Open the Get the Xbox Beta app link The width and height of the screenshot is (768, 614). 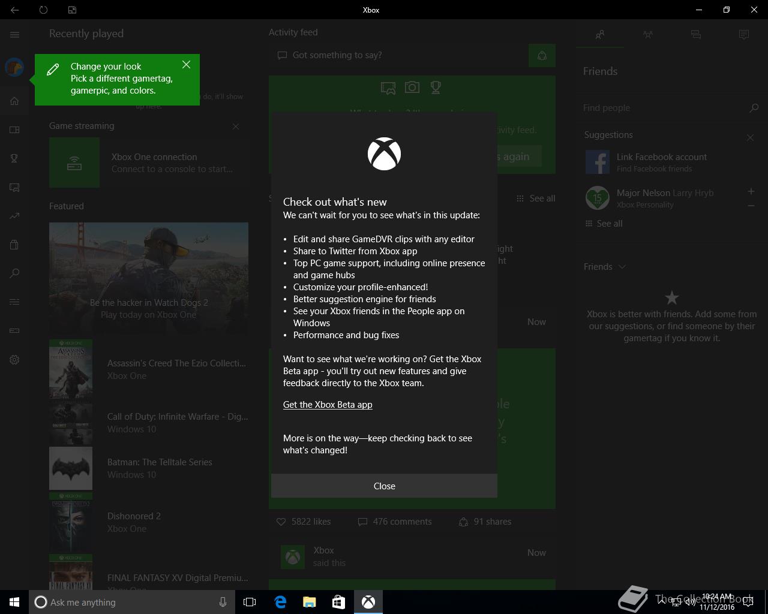pyautogui.click(x=328, y=405)
